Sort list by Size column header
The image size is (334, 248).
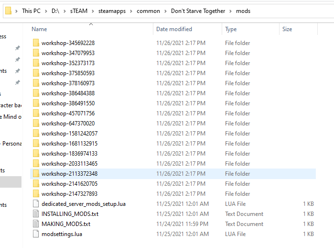coord(287,29)
